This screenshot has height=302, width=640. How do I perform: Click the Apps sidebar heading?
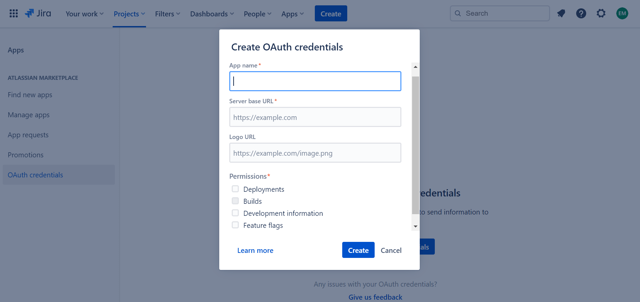pos(16,50)
